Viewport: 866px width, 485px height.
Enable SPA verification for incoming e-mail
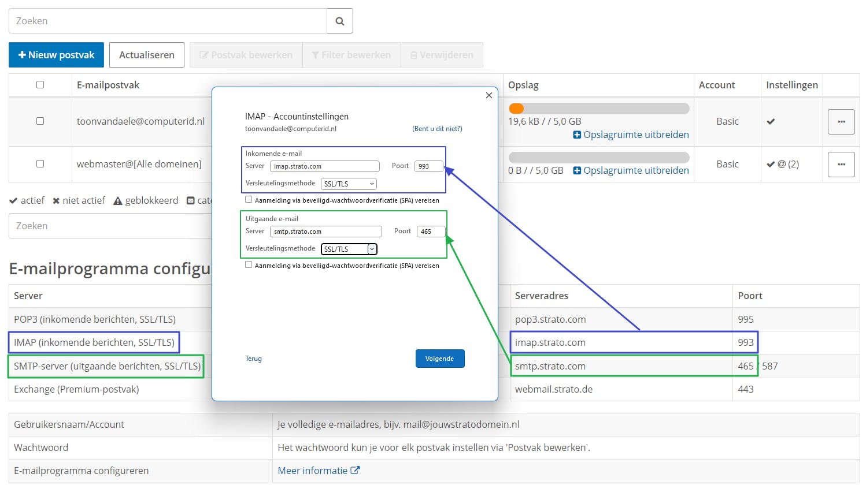(249, 199)
